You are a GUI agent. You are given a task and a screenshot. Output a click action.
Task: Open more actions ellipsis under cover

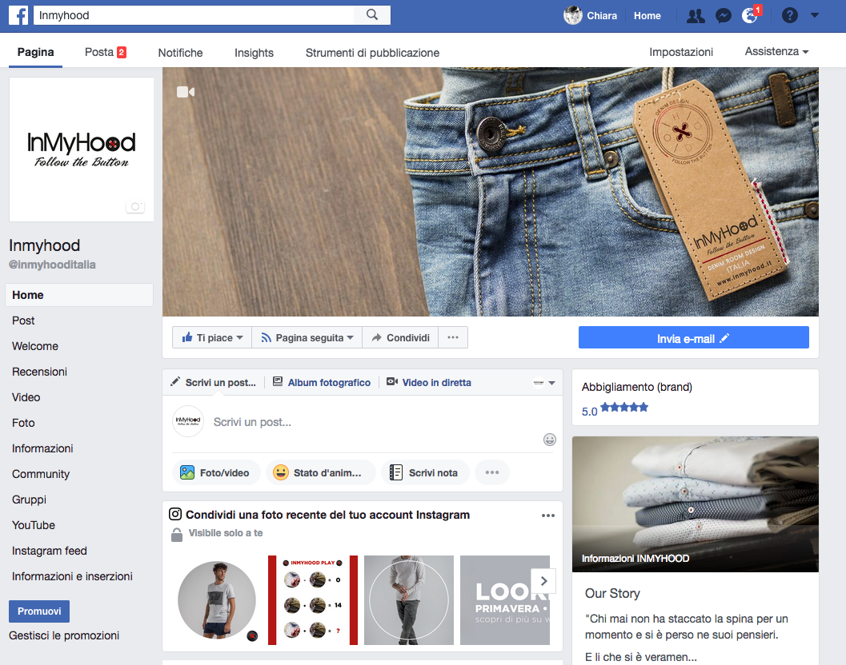click(x=453, y=338)
